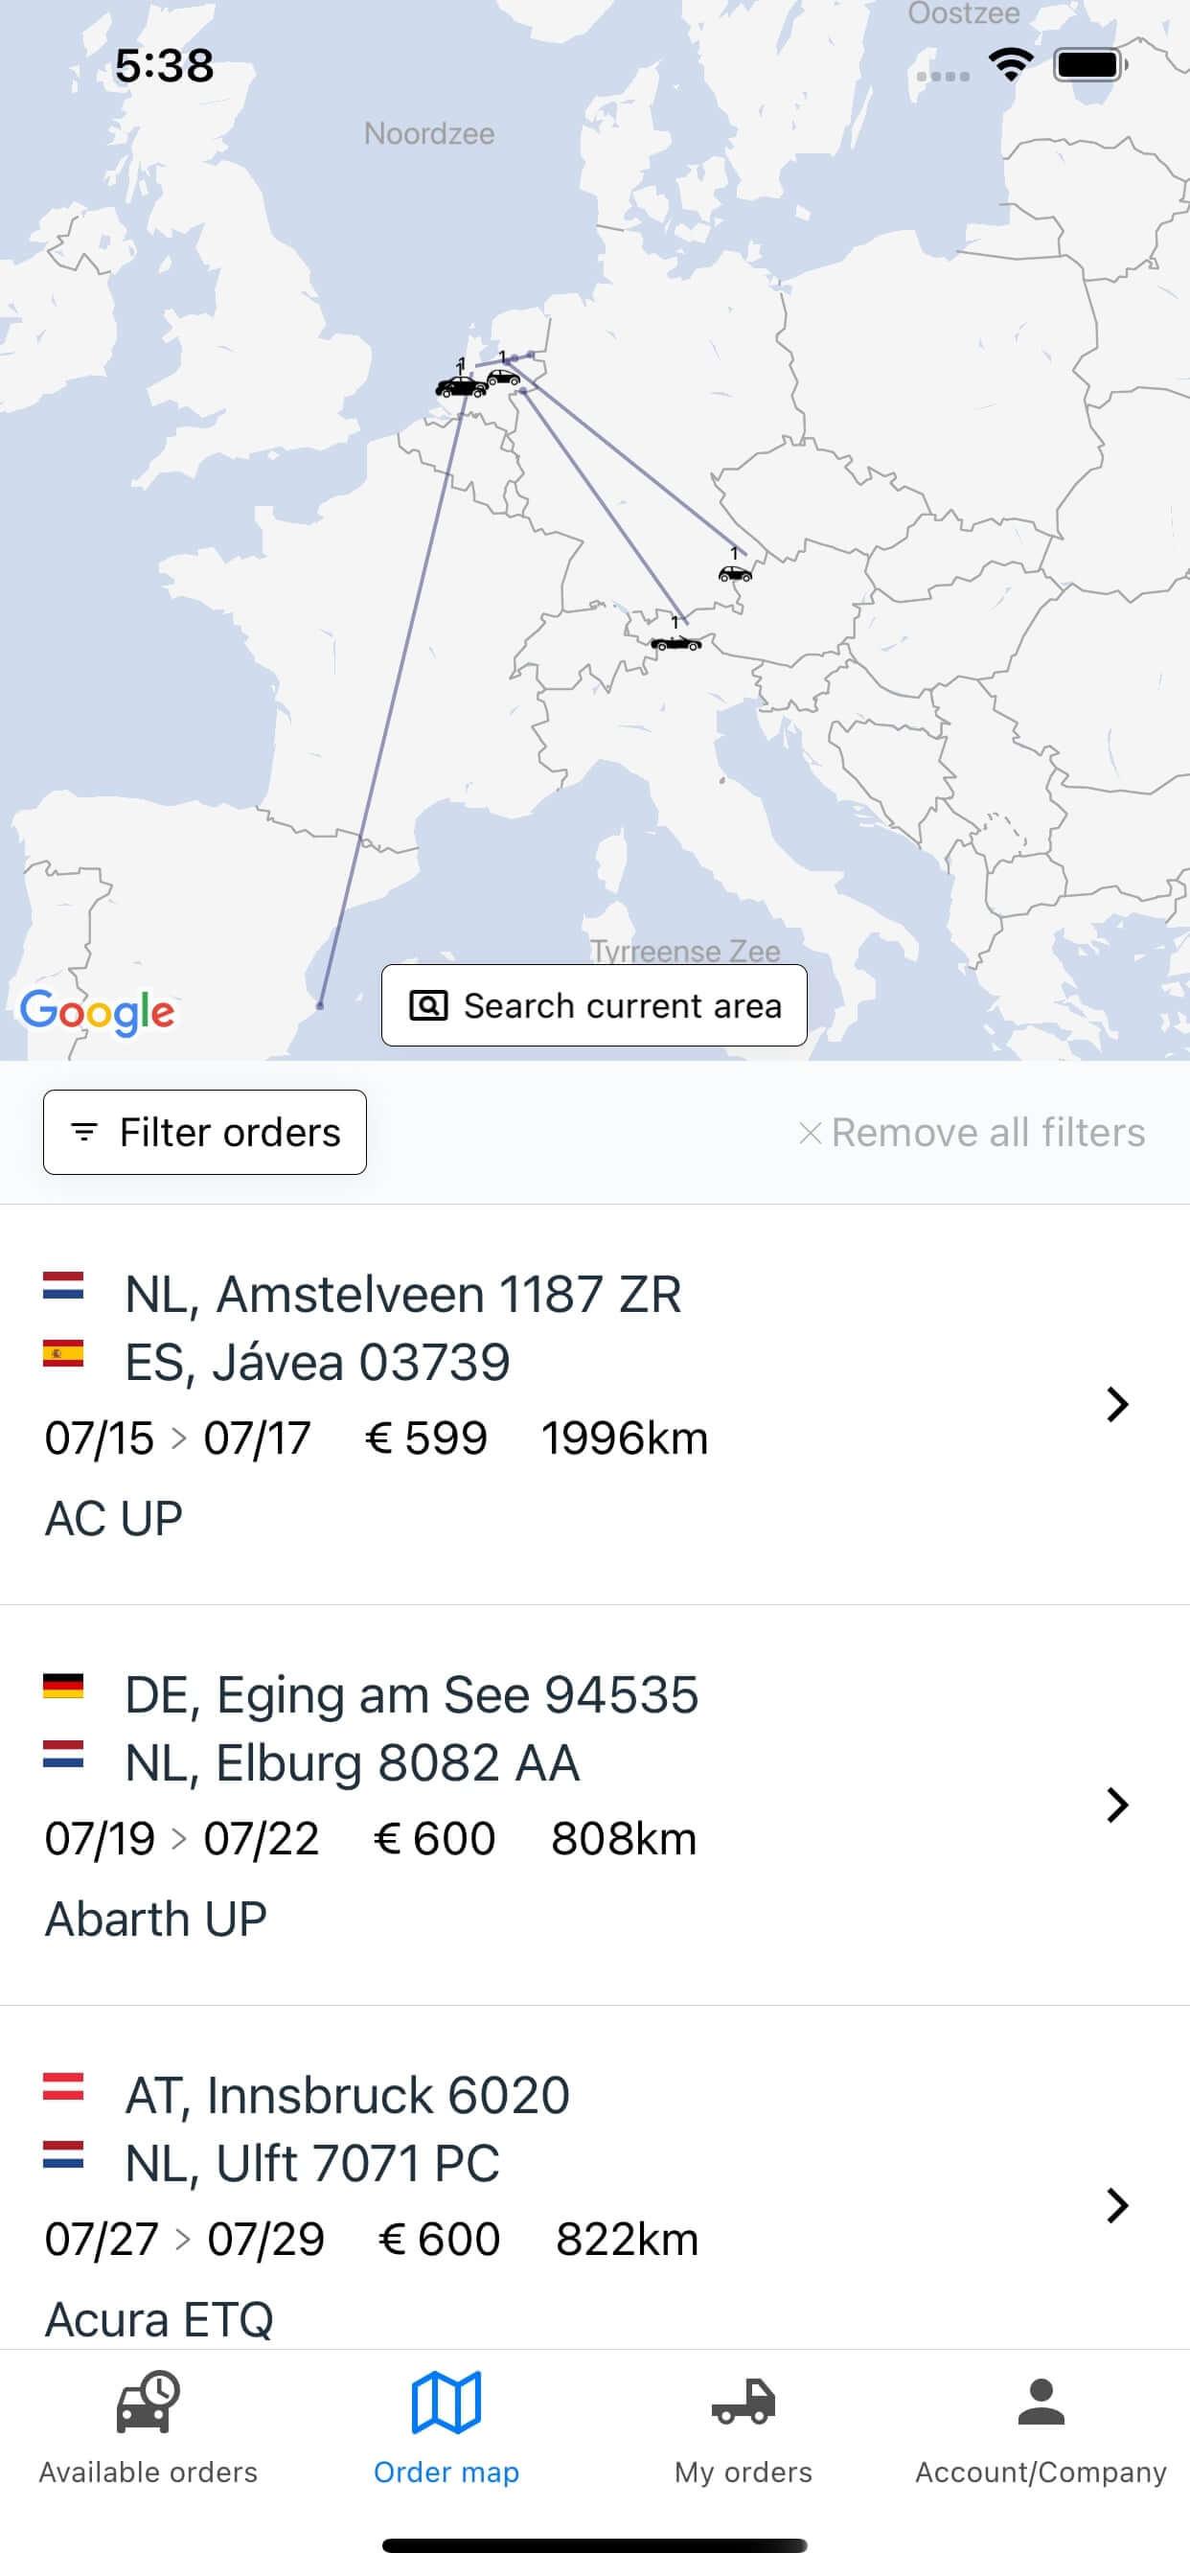Tap the Acura ETQ order entry
Screen dimensions: 1190x2576
pos(160,2318)
